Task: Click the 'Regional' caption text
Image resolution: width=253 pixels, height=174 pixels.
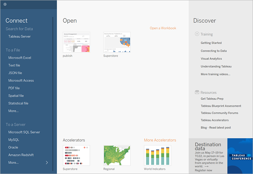Action: (109, 169)
